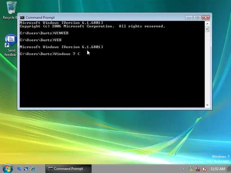Click the 'Windows 7 {' typed command text
This screenshot has height=173, width=231.
point(67,54)
